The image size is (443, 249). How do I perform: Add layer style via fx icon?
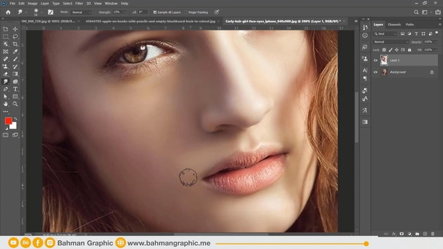tap(394, 234)
